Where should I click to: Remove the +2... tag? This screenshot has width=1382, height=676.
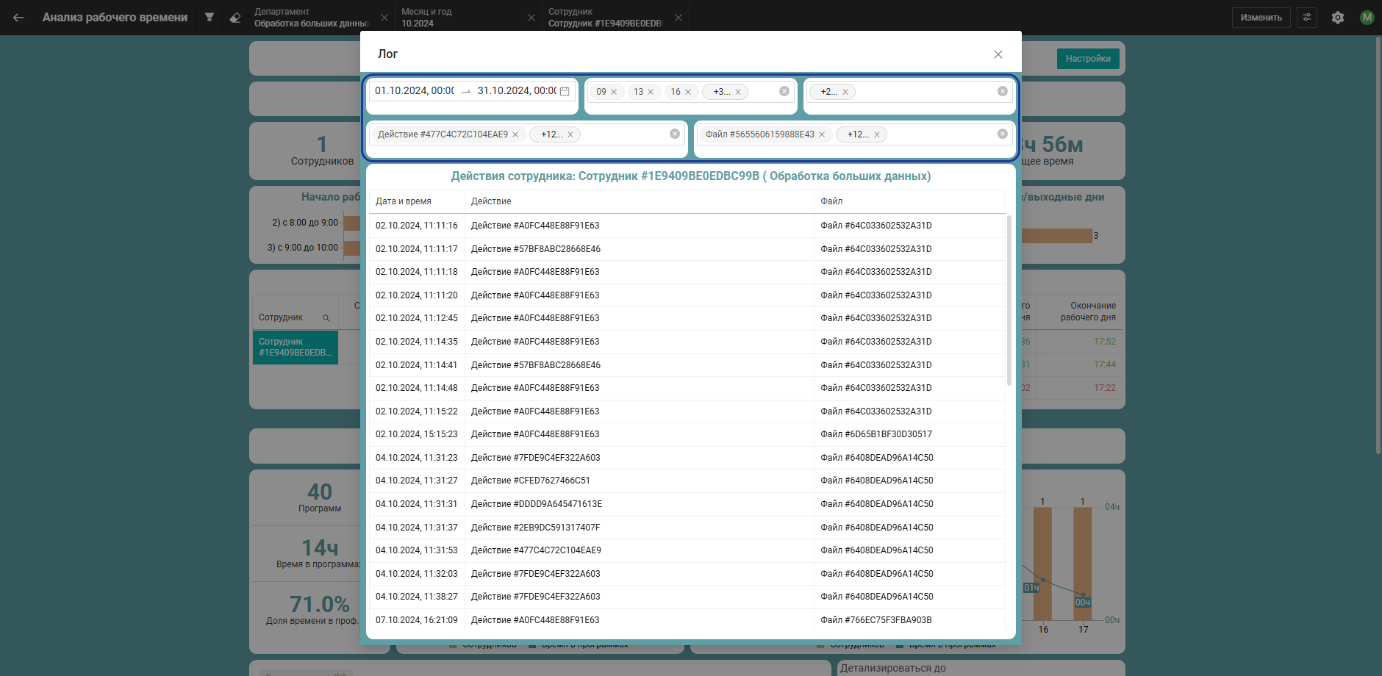pyautogui.click(x=845, y=92)
